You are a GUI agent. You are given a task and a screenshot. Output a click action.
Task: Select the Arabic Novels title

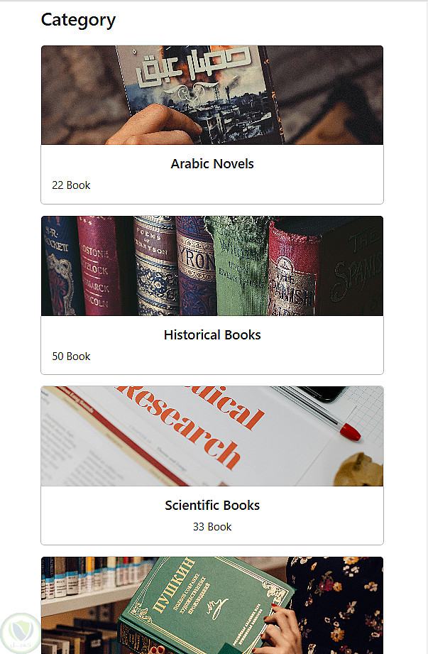point(212,163)
